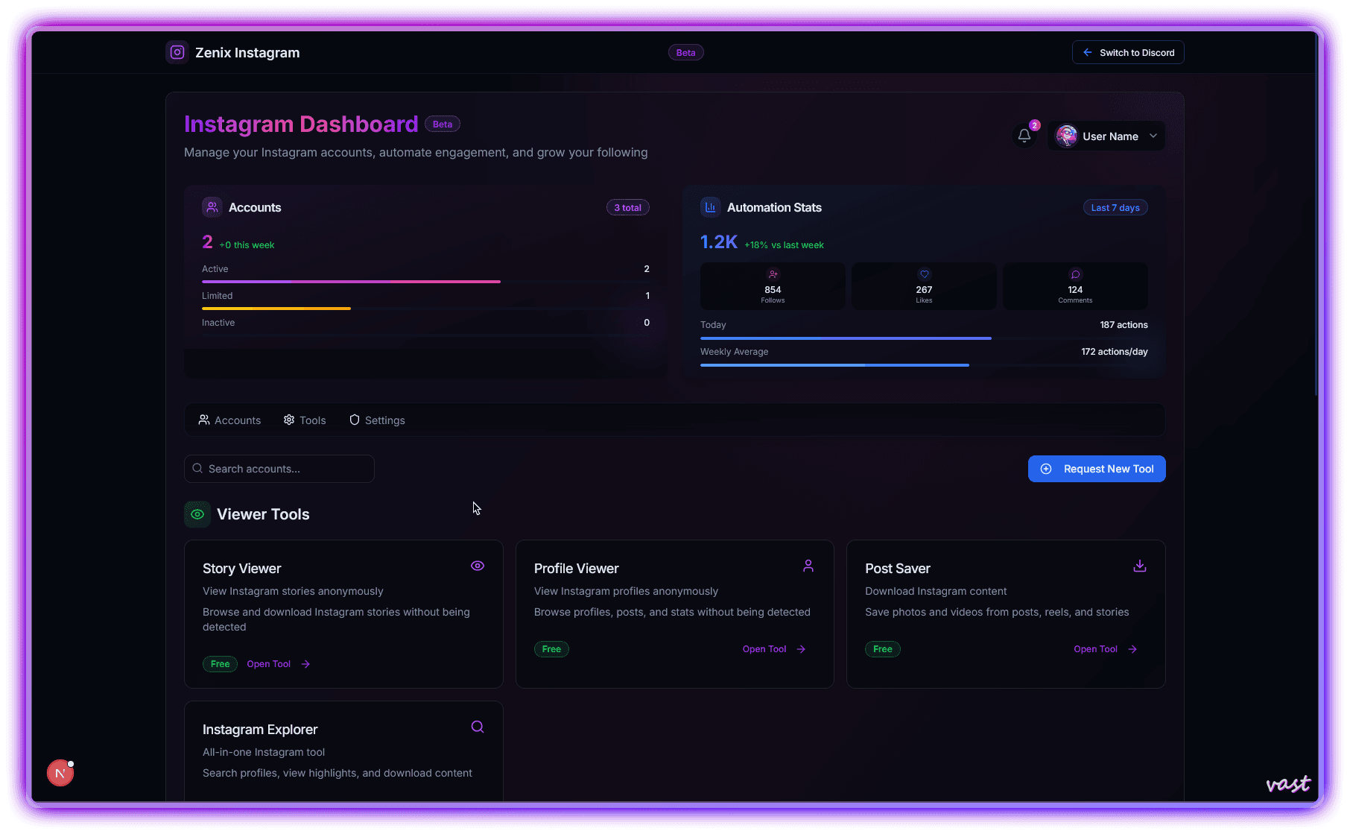Click the 187 actions value

coord(1124,325)
